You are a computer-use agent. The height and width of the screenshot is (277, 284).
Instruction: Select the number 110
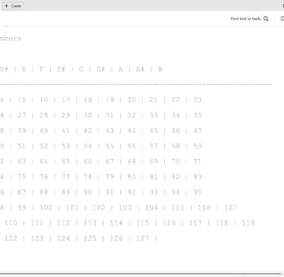coord(11,223)
